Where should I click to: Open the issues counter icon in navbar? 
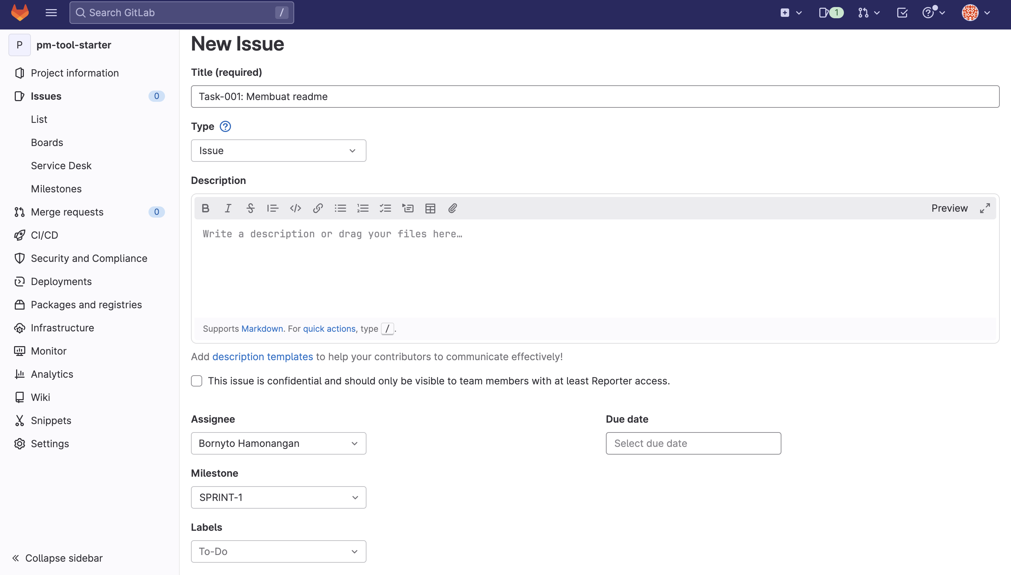[831, 13]
